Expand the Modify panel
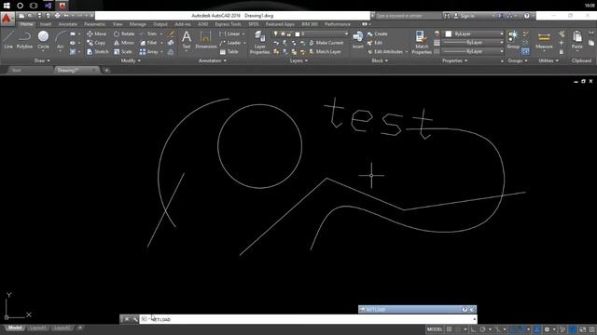597x335 pixels. pos(131,60)
